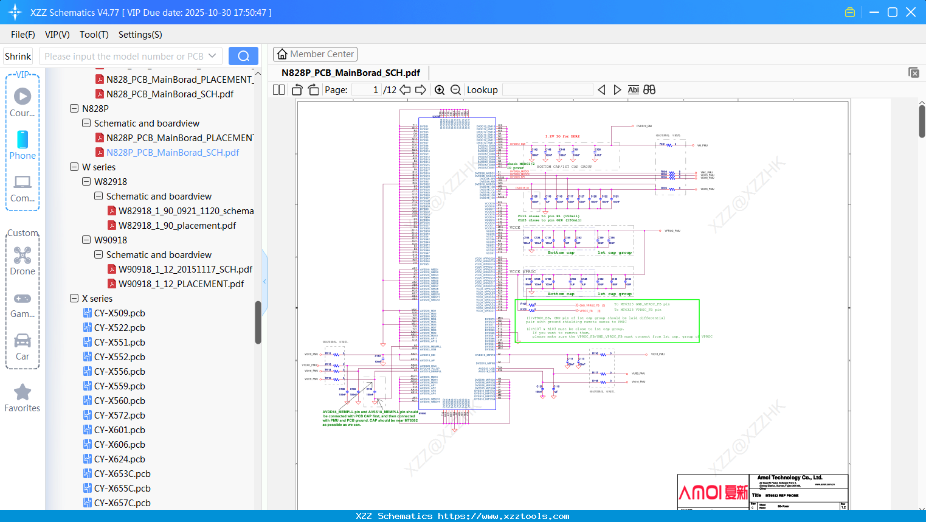Toggle the two-page view icon
Screen dimensions: 926x522
pyautogui.click(x=279, y=90)
